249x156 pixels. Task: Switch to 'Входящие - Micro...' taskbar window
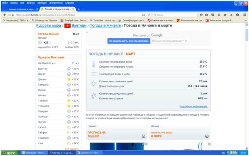(34, 153)
